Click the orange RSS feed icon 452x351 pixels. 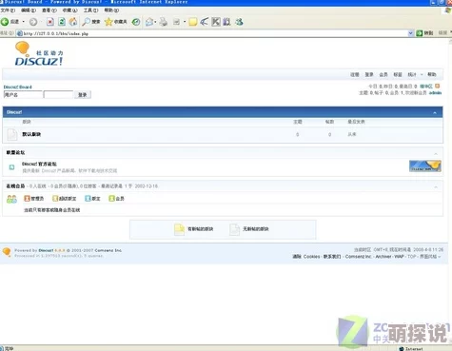click(x=438, y=87)
